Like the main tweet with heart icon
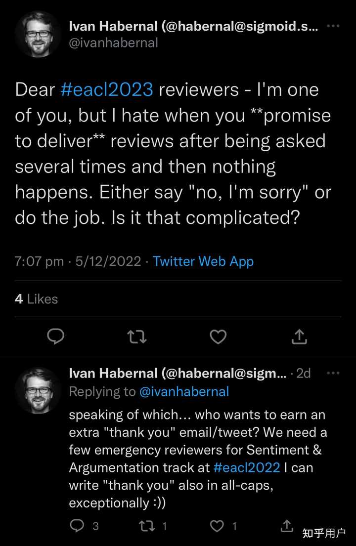Screen dimensions: 356x546 click(218, 336)
